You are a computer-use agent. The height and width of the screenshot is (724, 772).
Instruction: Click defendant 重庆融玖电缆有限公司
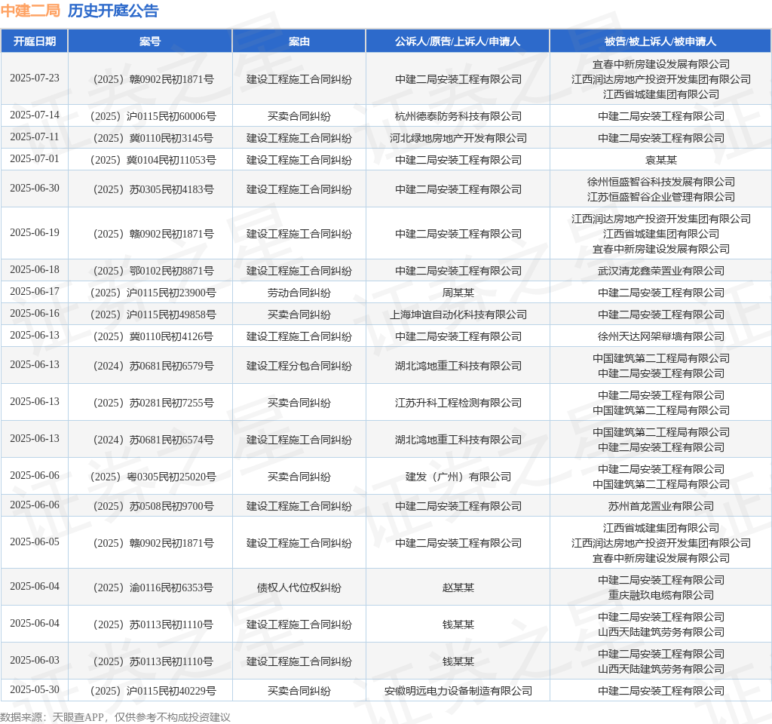coord(660,595)
